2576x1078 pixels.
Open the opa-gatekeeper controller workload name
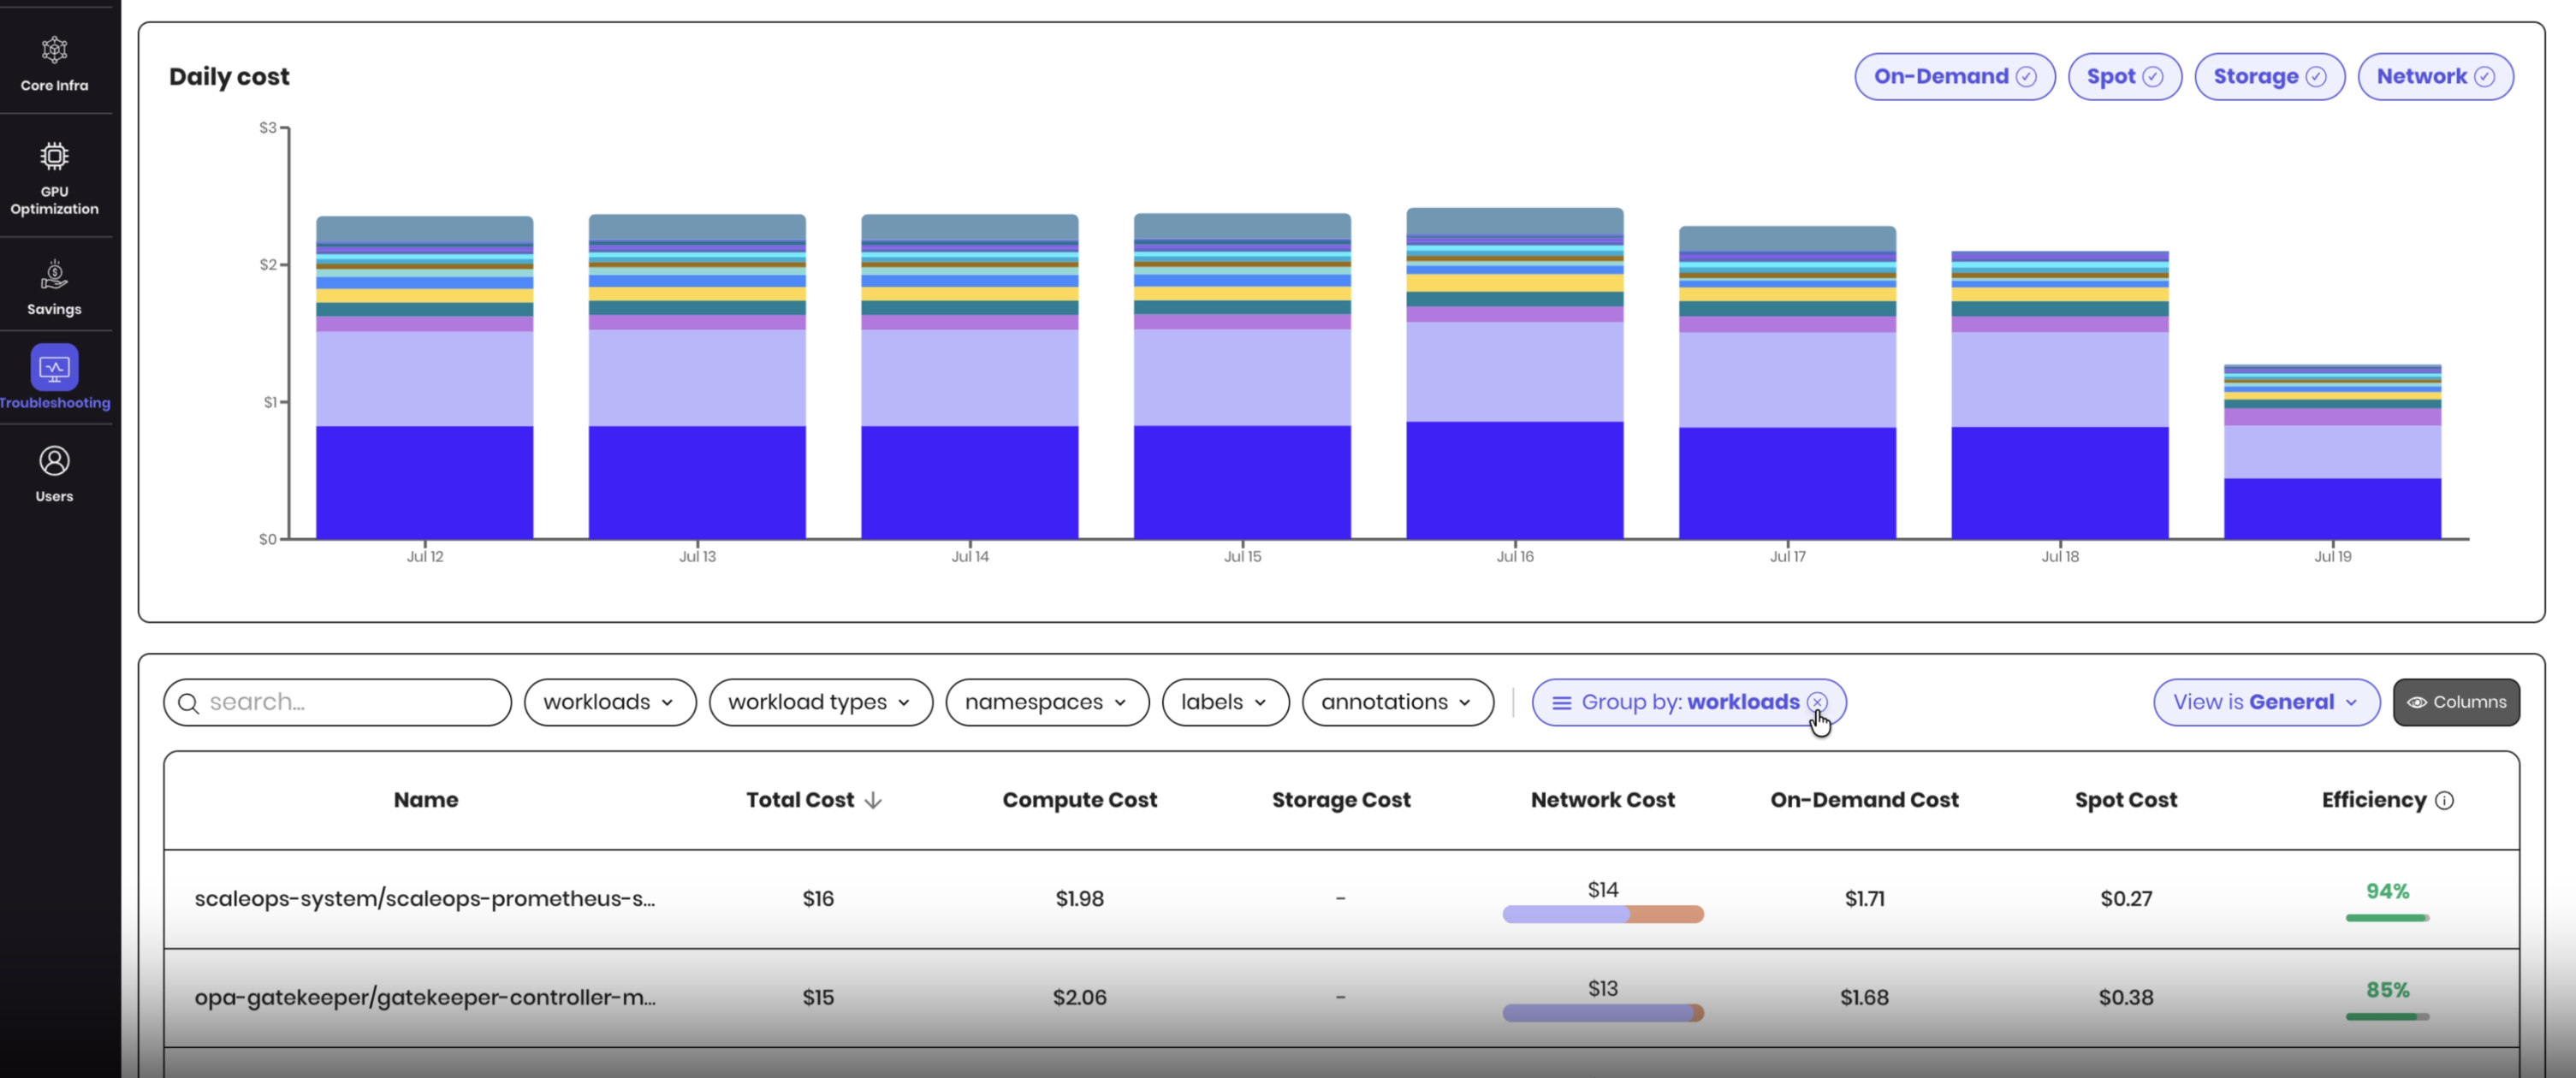coord(425,998)
